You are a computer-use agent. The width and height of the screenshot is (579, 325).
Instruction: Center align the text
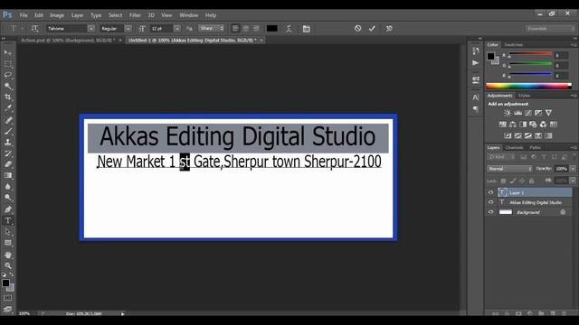(x=245, y=28)
